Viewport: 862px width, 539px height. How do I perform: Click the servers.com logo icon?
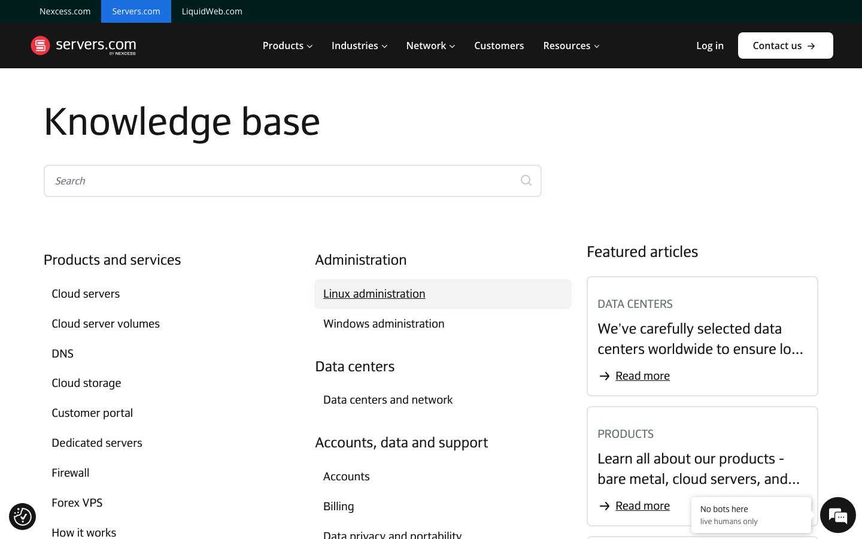pyautogui.click(x=40, y=46)
